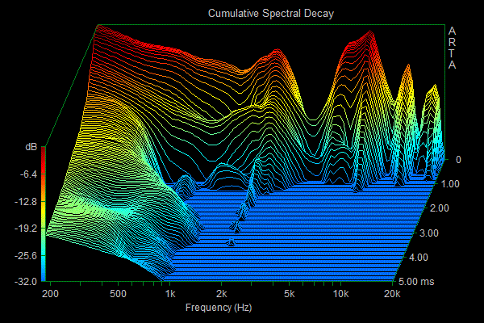This screenshot has height=323, width=484.
Task: Click the '10k' frequency axis label
Action: [x=340, y=294]
